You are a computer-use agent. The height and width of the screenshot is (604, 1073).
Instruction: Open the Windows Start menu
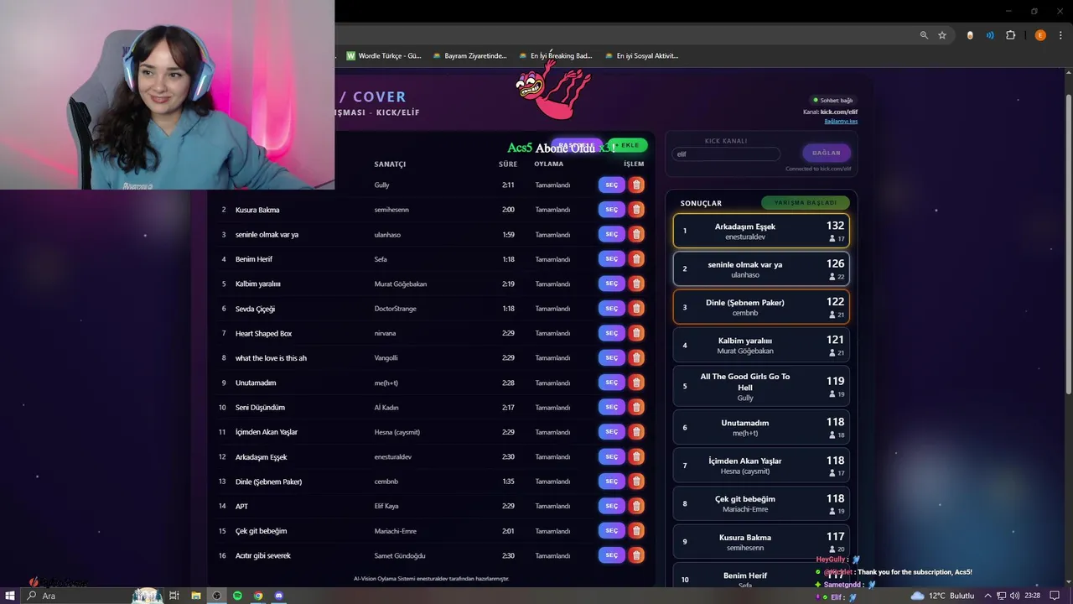[x=10, y=596]
